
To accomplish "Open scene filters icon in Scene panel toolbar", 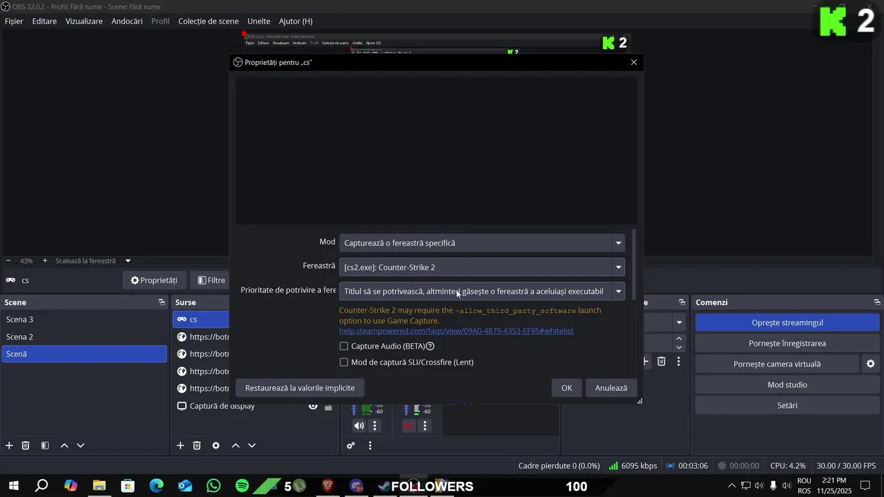I will tap(45, 446).
